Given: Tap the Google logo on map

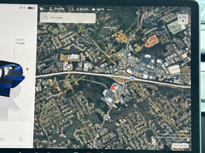Looking at the screenshot, I should tap(184, 131).
